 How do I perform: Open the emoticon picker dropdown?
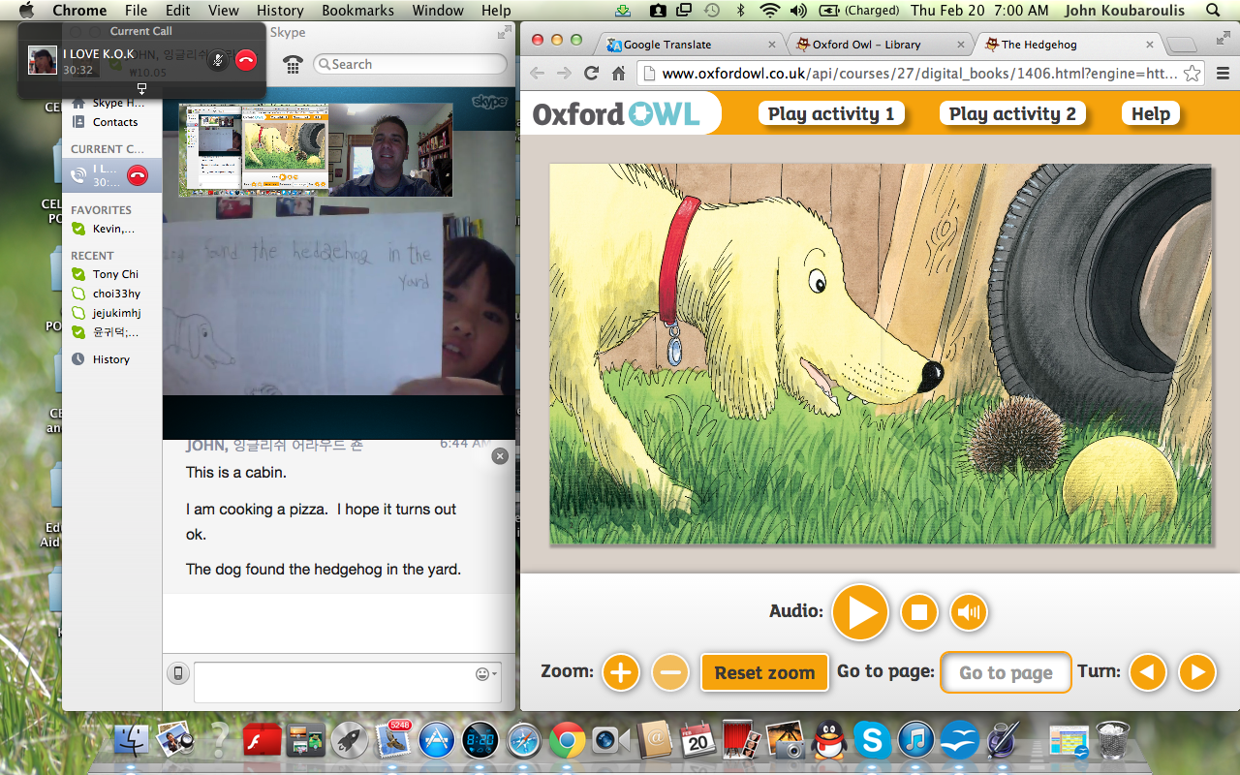(486, 674)
